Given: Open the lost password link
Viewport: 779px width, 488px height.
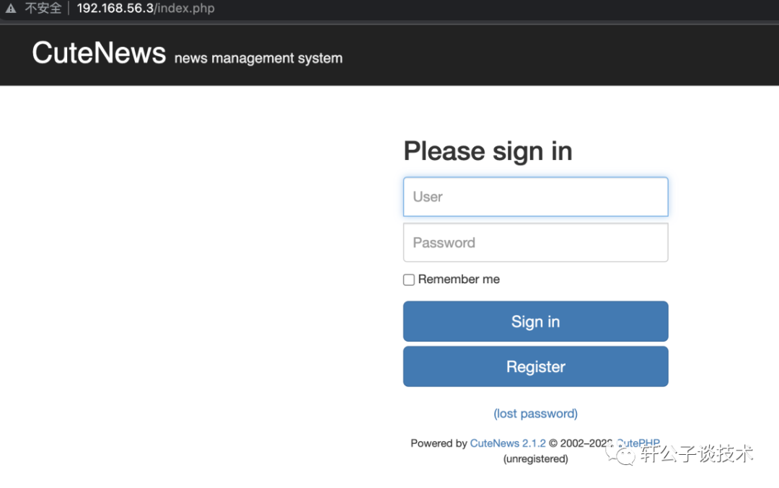Looking at the screenshot, I should pos(535,414).
